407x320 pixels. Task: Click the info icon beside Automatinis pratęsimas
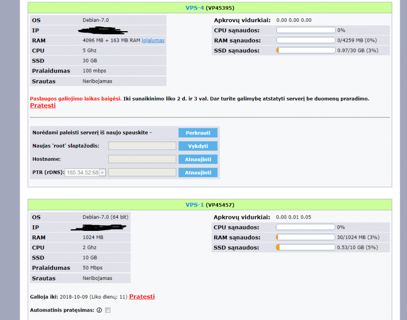(x=99, y=310)
